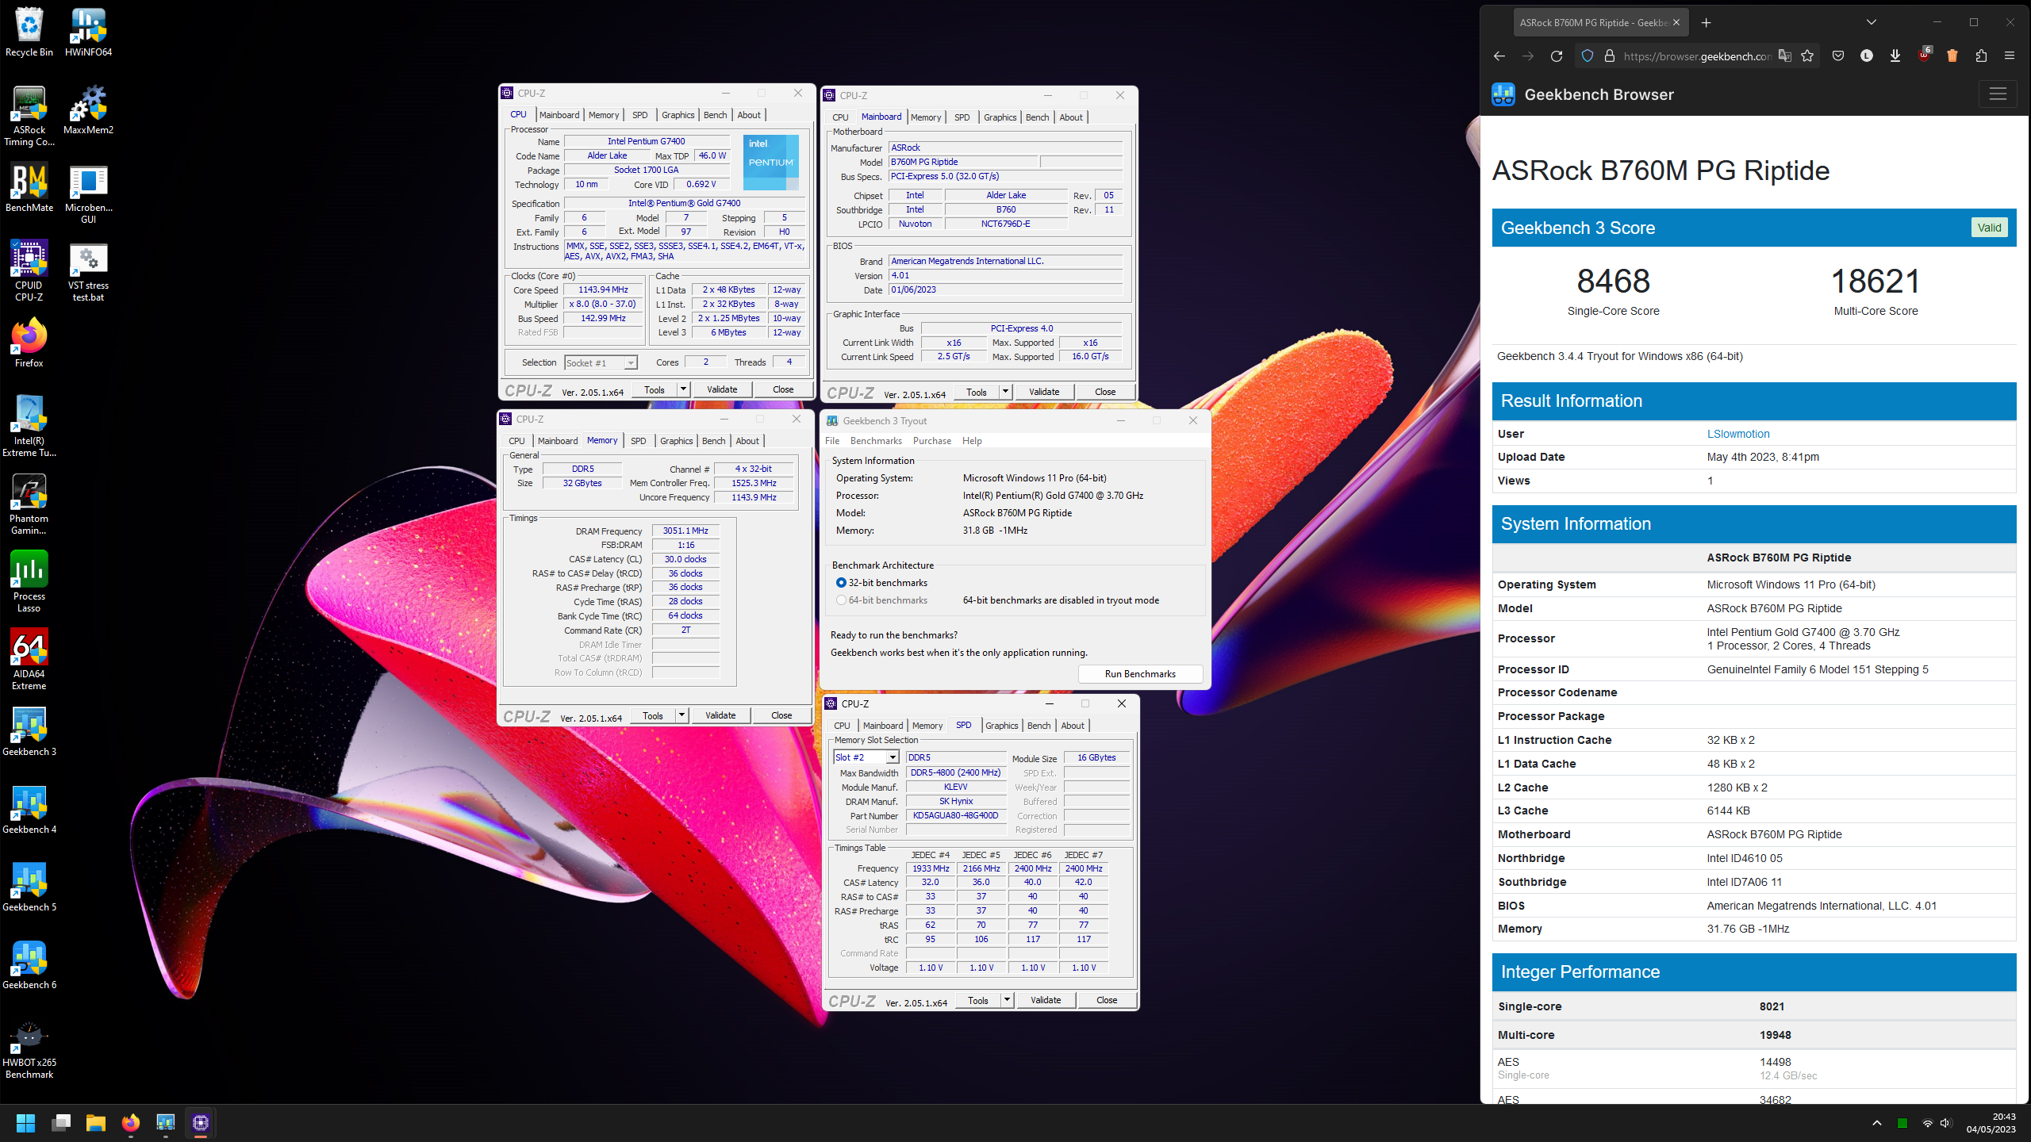Click the Firefox address bar URL
The width and height of the screenshot is (2031, 1142).
coord(1696,56)
